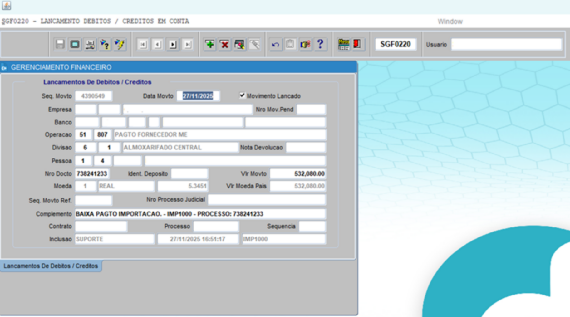
Task: Click the blue undo arrow icon
Action: [275, 44]
